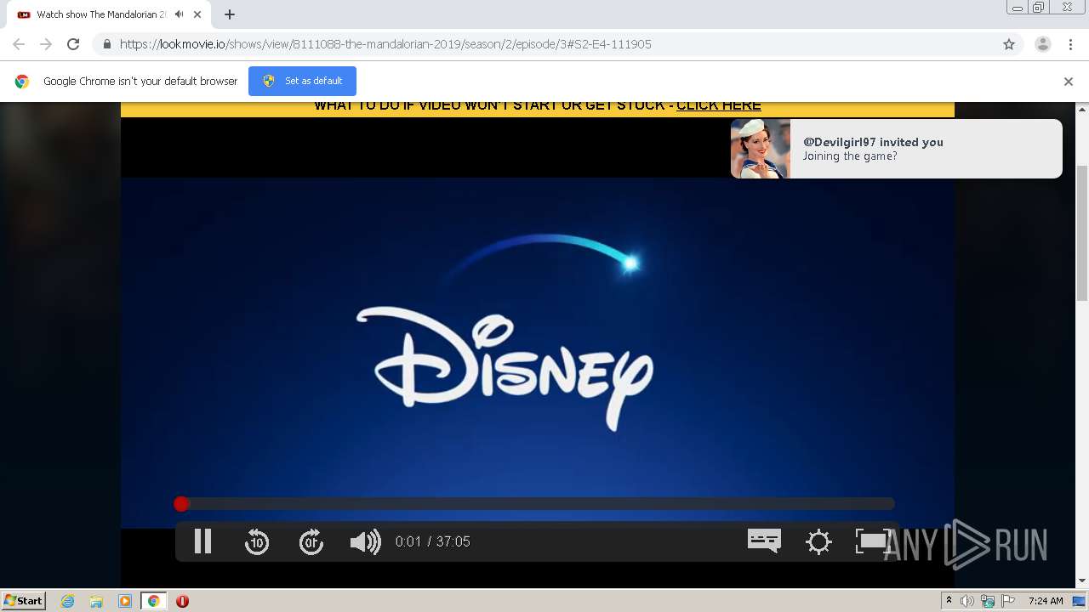Viewport: 1089px width, 612px height.
Task: Open the CLICK HERE help link
Action: point(718,105)
